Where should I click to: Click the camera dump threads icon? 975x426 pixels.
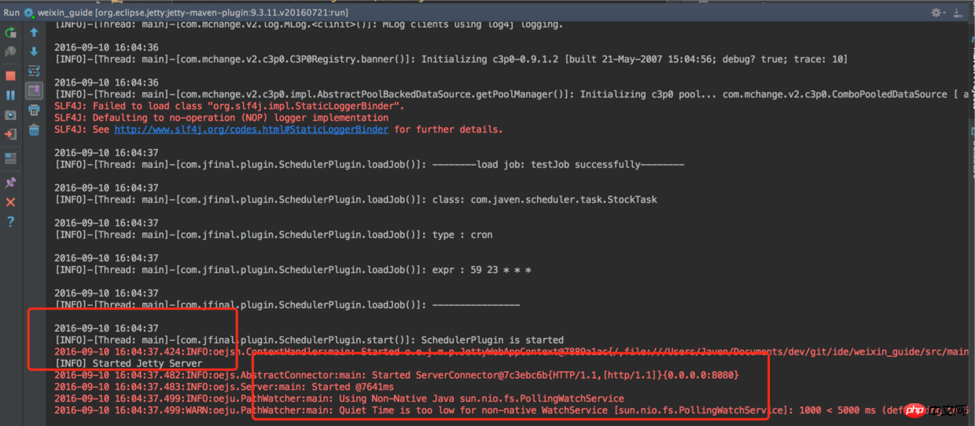tap(10, 115)
